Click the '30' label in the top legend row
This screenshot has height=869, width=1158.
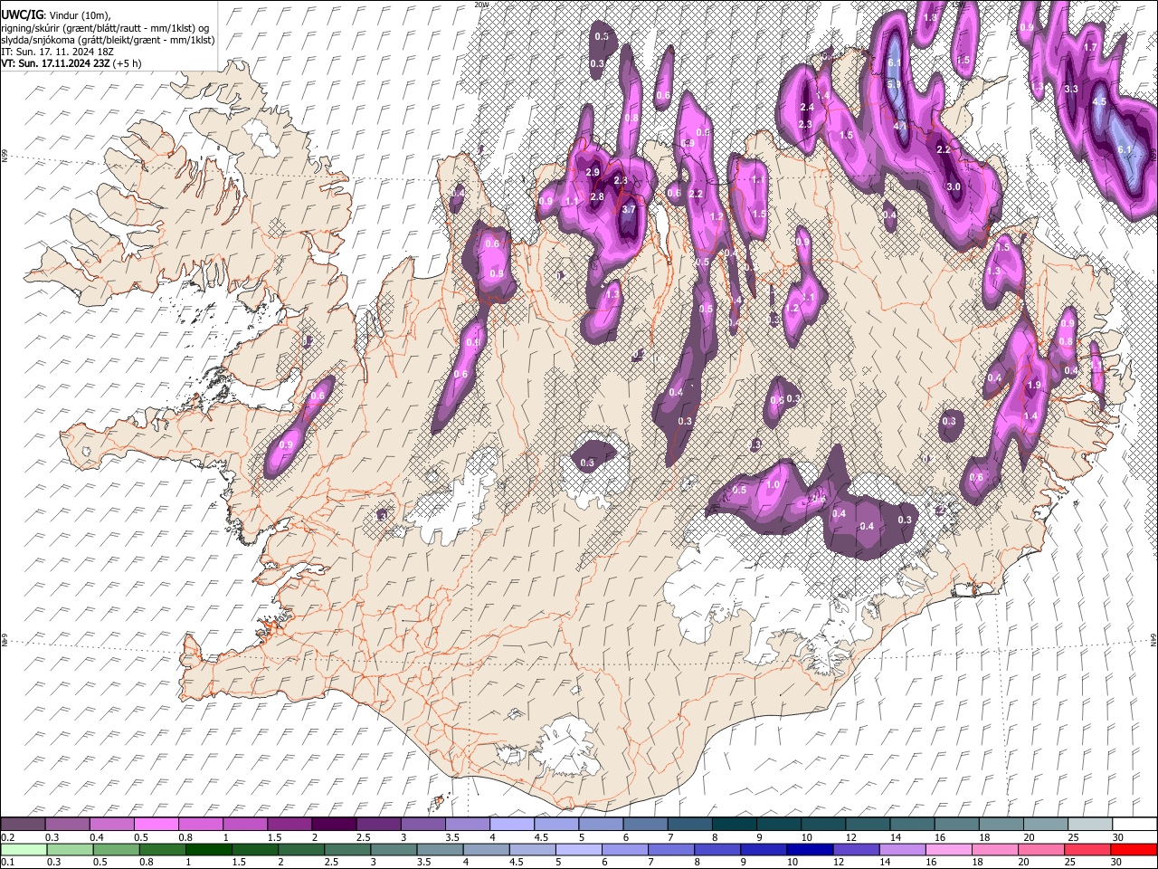pos(1118,837)
